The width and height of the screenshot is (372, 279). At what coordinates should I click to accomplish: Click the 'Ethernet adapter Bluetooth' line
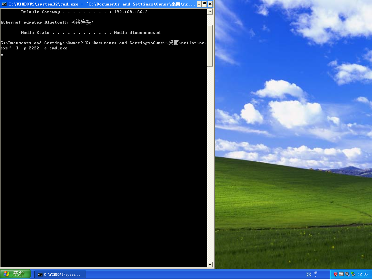click(x=47, y=22)
